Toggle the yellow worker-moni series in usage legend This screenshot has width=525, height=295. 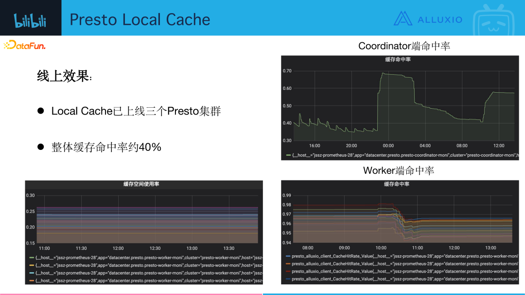coord(146,265)
